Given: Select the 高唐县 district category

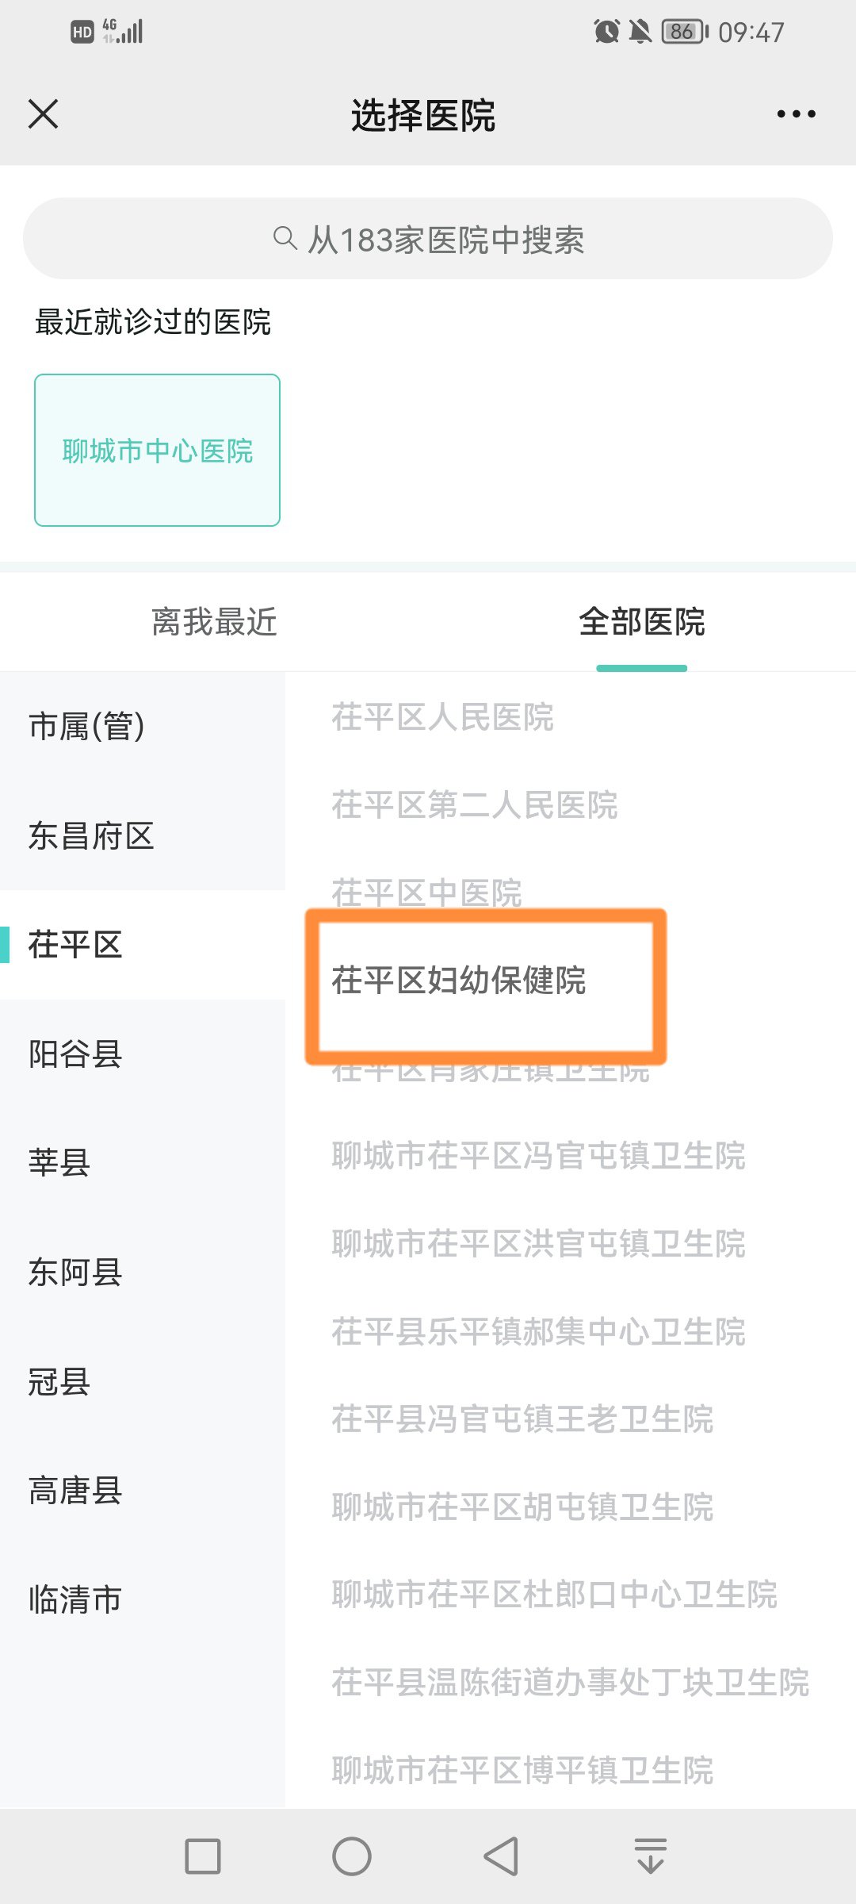Looking at the screenshot, I should tap(75, 1491).
